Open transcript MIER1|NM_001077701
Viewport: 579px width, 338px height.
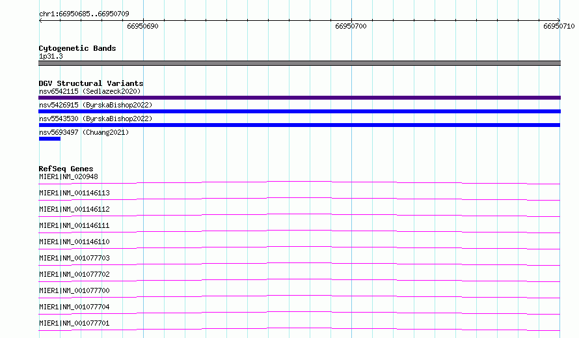[74, 323]
